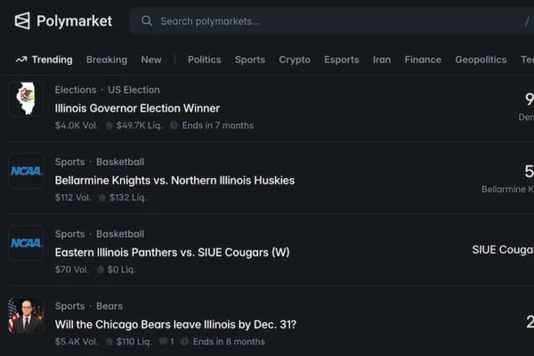Open the Geopolitics category tab

tap(481, 60)
